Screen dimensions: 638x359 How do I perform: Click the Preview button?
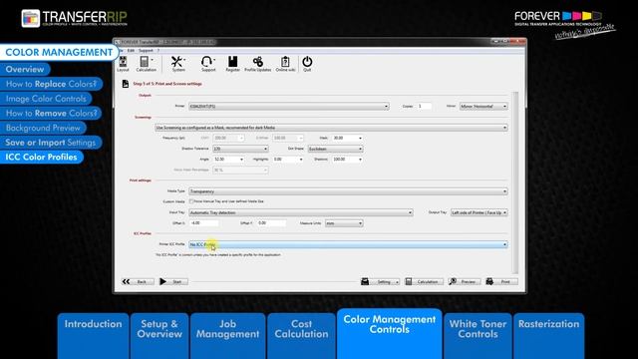tap(465, 281)
